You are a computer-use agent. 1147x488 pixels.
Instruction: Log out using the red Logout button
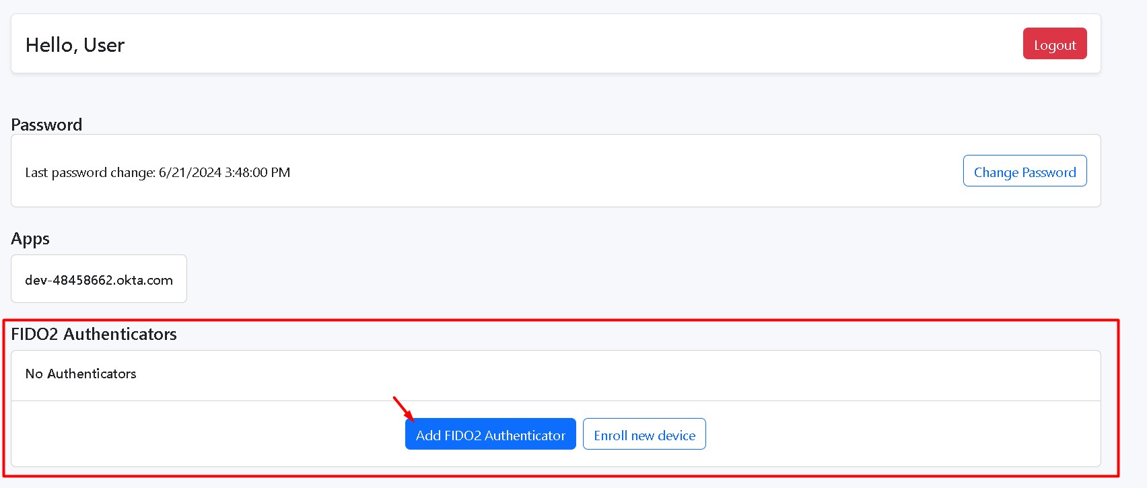[x=1054, y=44]
